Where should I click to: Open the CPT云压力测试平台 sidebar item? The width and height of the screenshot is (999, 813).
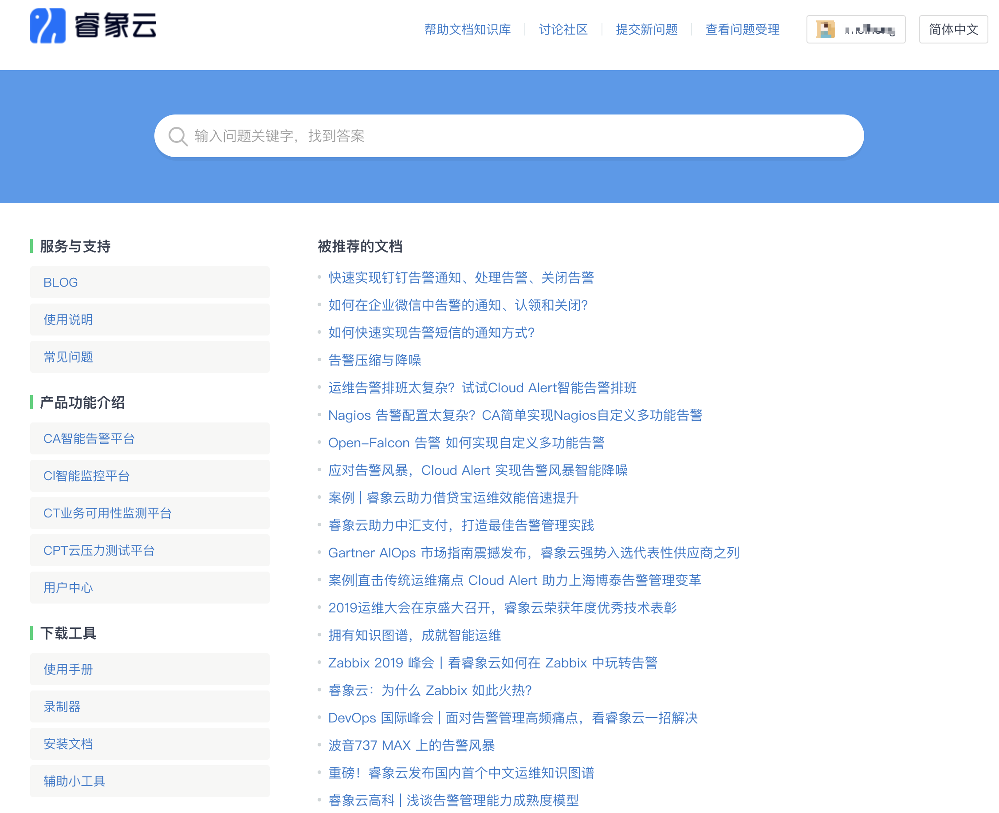click(150, 550)
